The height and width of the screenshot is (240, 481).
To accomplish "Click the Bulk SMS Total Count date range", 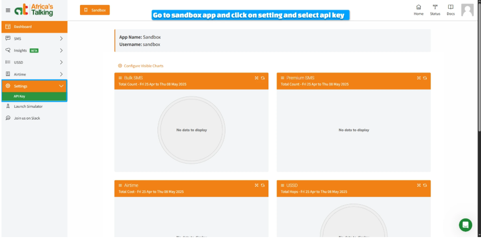I will point(153,84).
